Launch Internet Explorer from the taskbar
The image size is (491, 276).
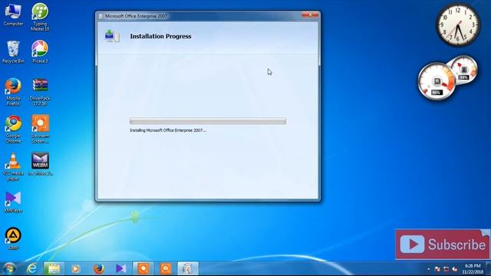(x=31, y=268)
